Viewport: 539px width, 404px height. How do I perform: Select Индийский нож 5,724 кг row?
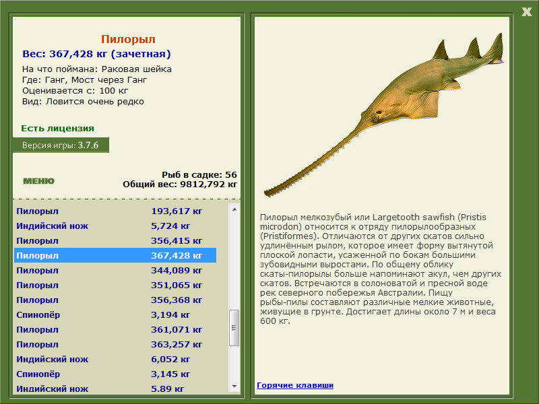(x=115, y=226)
